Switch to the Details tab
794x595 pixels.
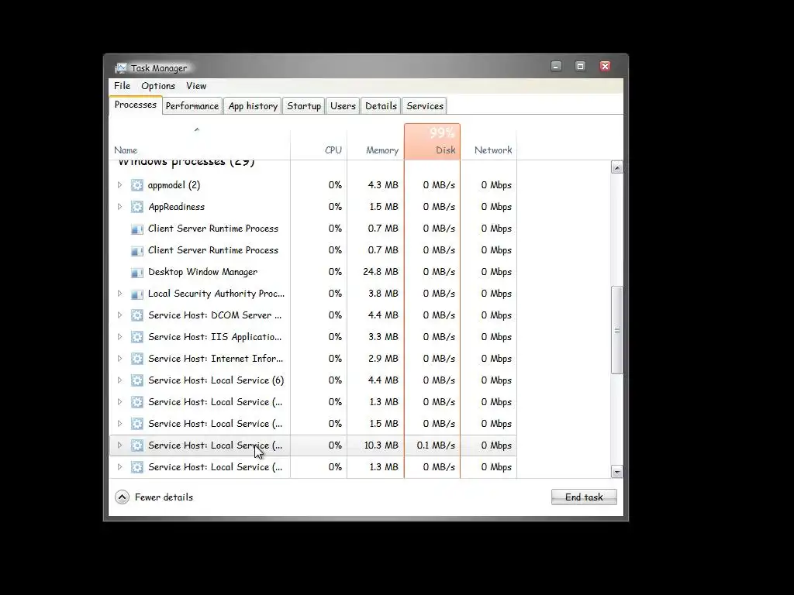coord(381,106)
